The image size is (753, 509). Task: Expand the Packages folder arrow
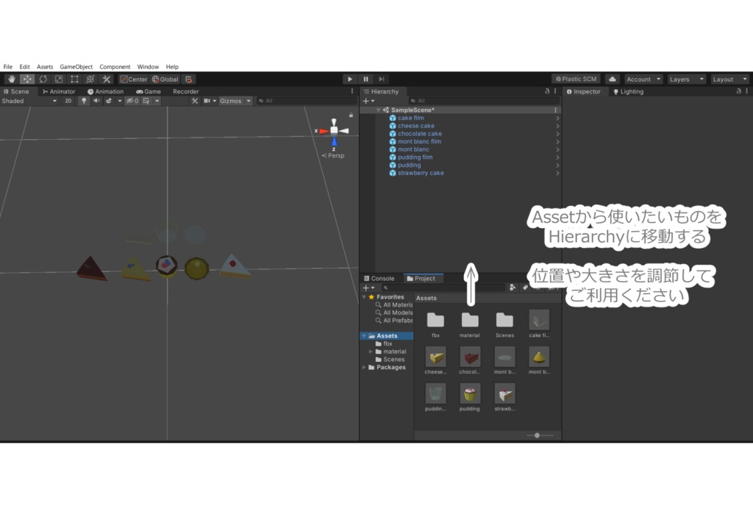point(364,367)
